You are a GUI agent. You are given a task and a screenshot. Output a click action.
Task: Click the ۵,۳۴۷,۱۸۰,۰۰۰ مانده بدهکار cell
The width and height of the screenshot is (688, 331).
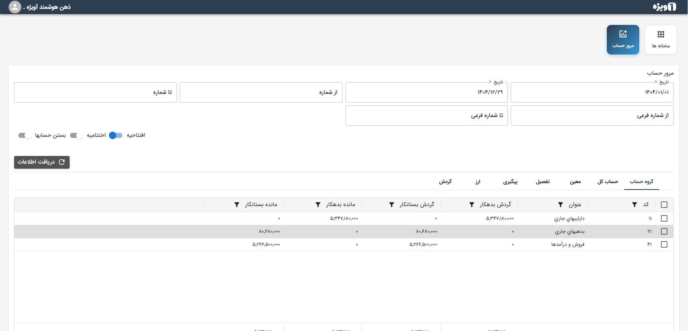344,218
